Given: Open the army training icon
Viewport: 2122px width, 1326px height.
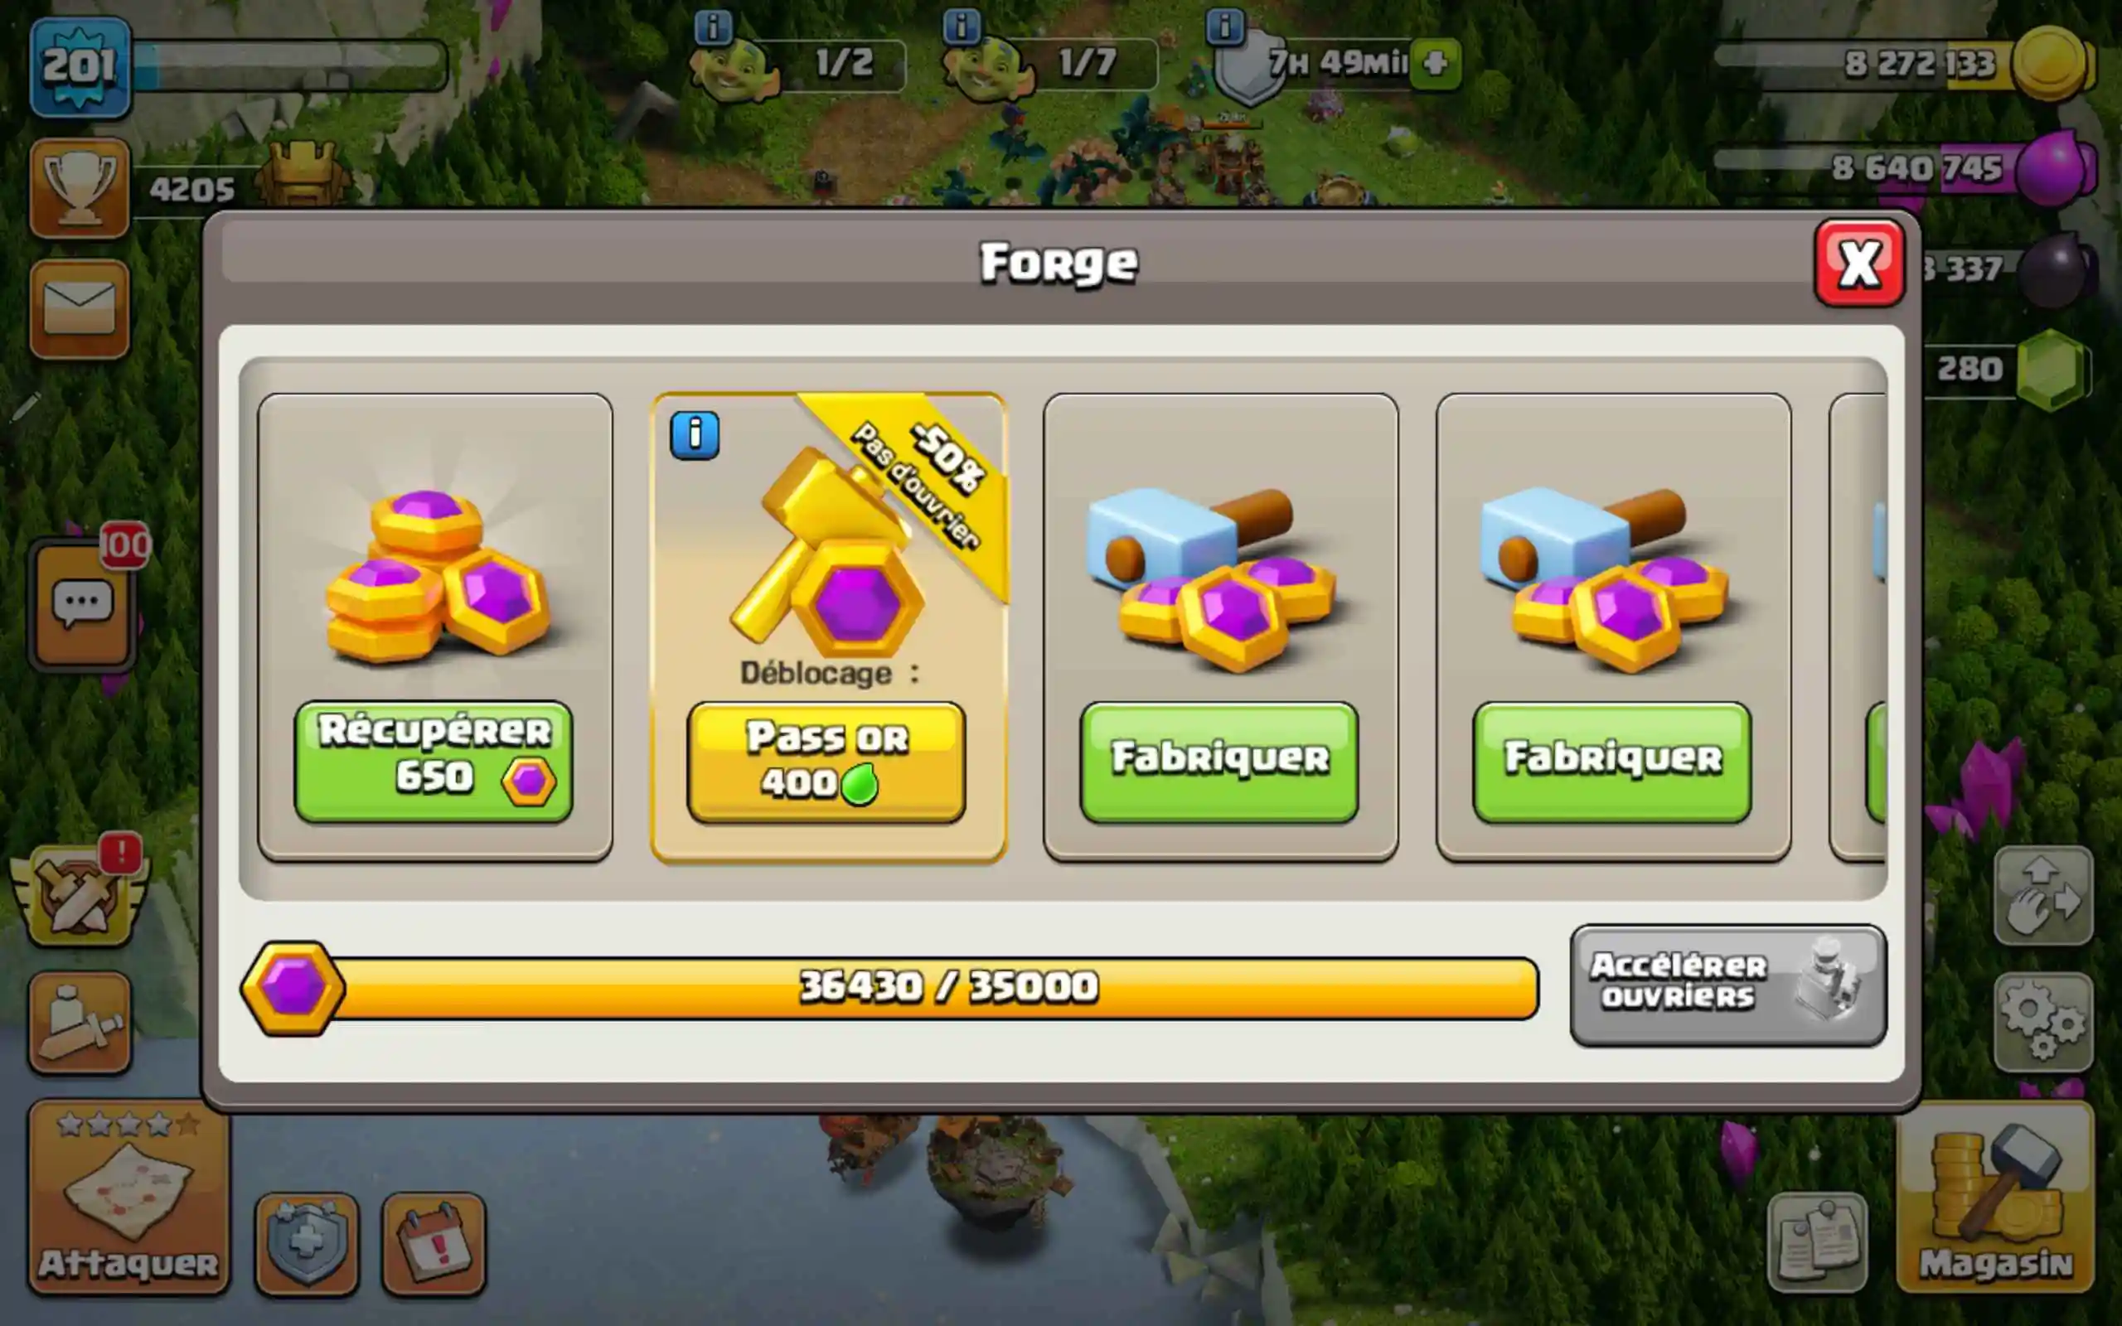Looking at the screenshot, I should pos(80,1023).
